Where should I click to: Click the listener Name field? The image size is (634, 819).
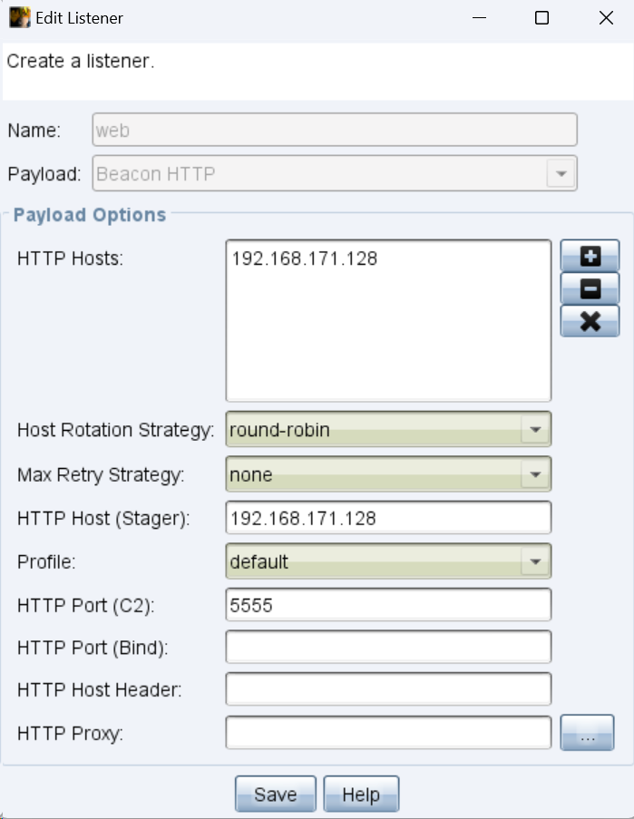[335, 130]
